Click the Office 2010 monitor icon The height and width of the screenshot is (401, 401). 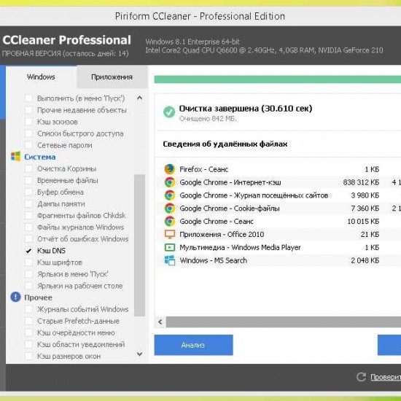[x=170, y=234]
